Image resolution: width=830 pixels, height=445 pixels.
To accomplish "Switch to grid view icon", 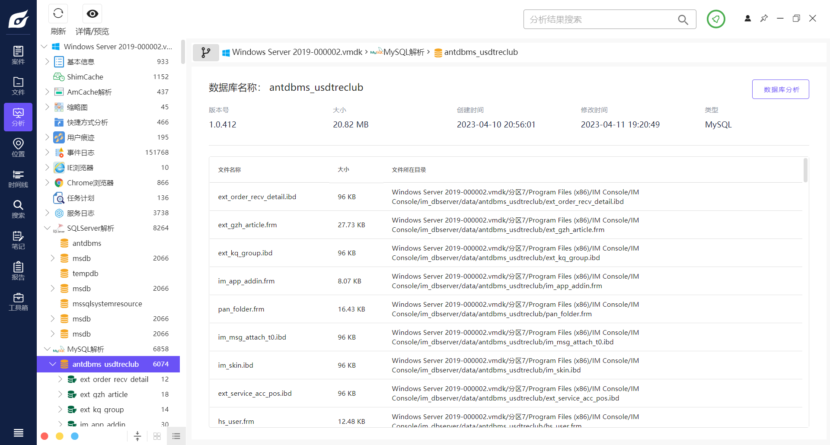I will click(157, 436).
